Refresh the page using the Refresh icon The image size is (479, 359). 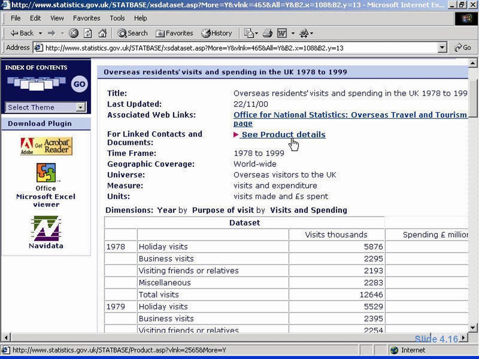88,33
